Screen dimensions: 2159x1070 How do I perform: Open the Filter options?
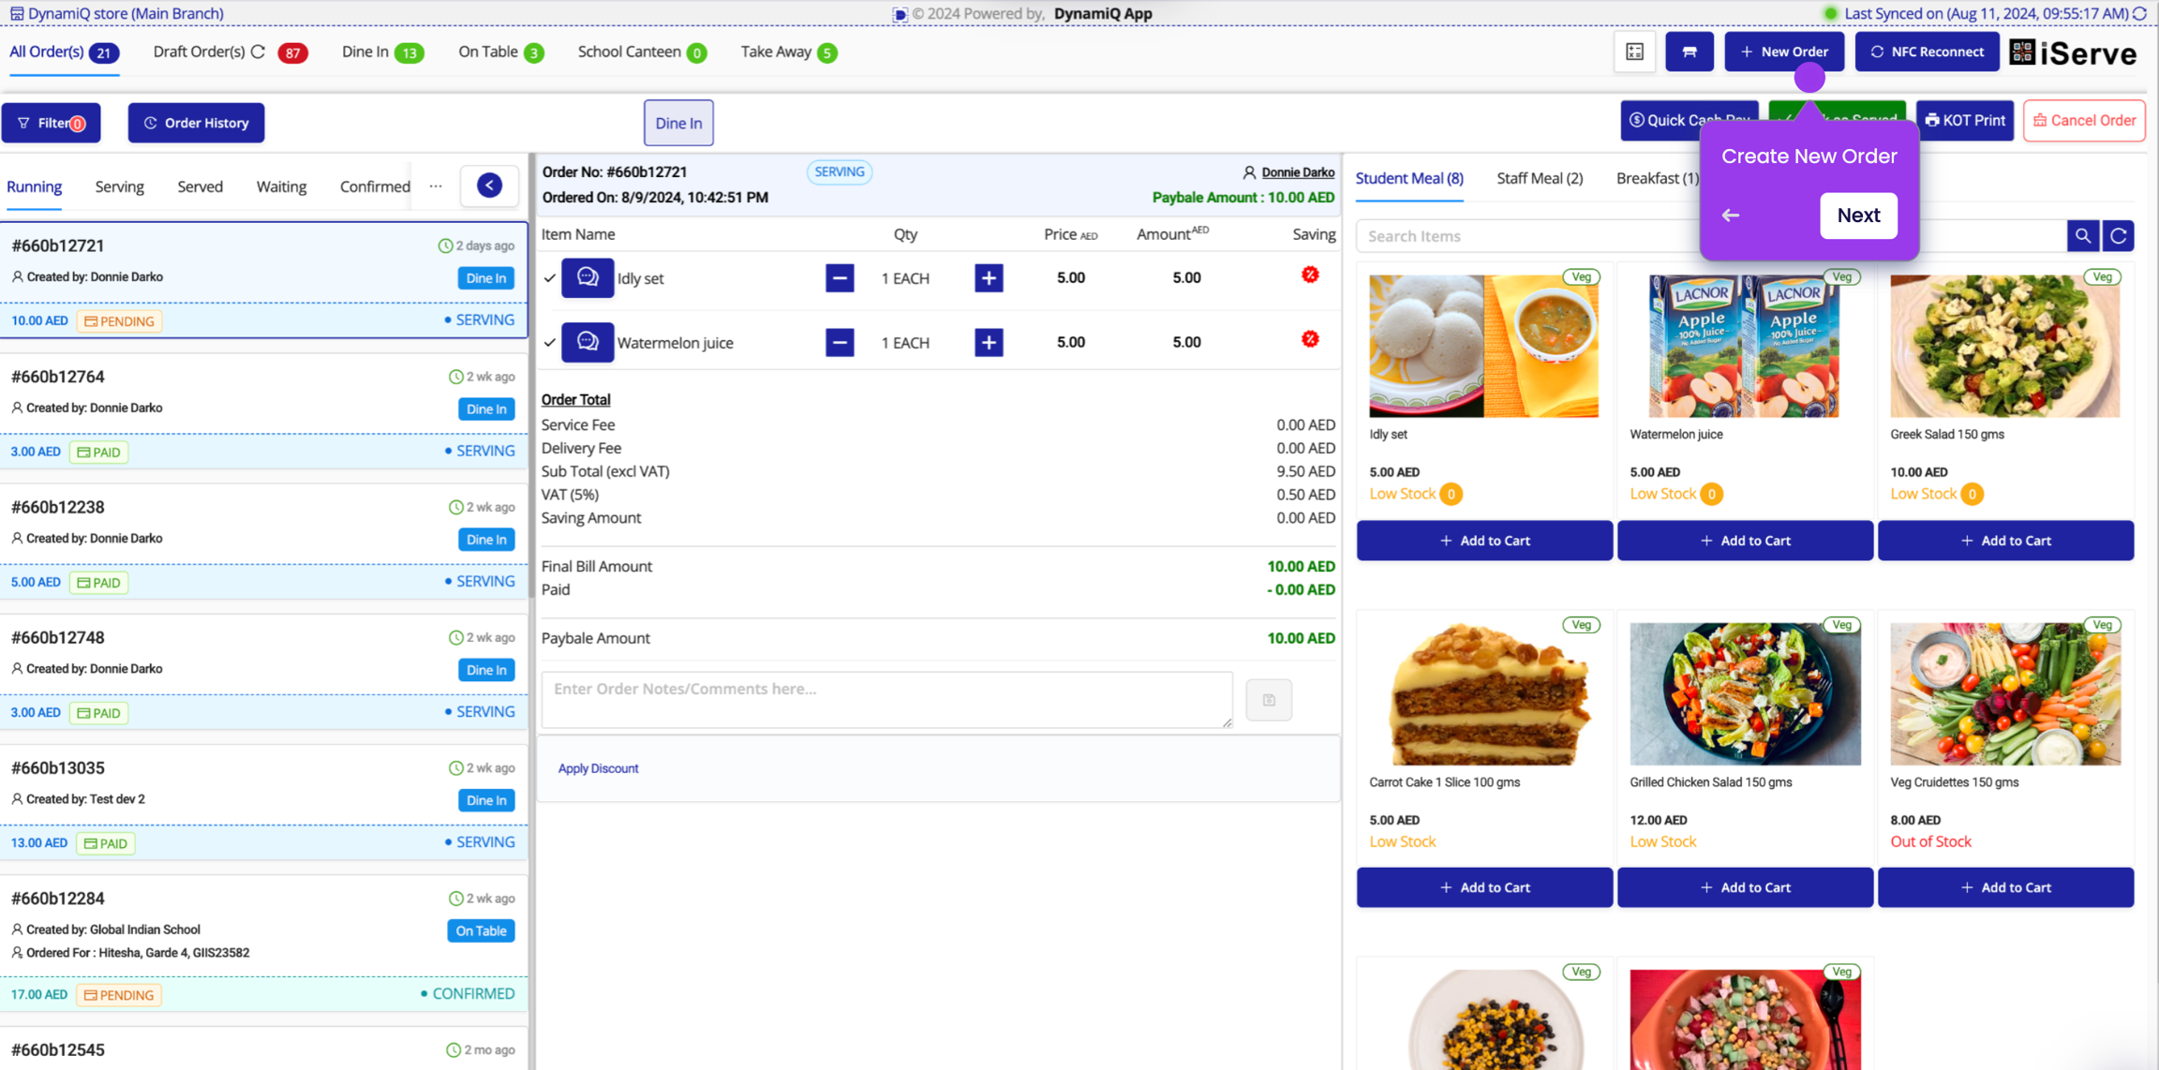coord(52,123)
